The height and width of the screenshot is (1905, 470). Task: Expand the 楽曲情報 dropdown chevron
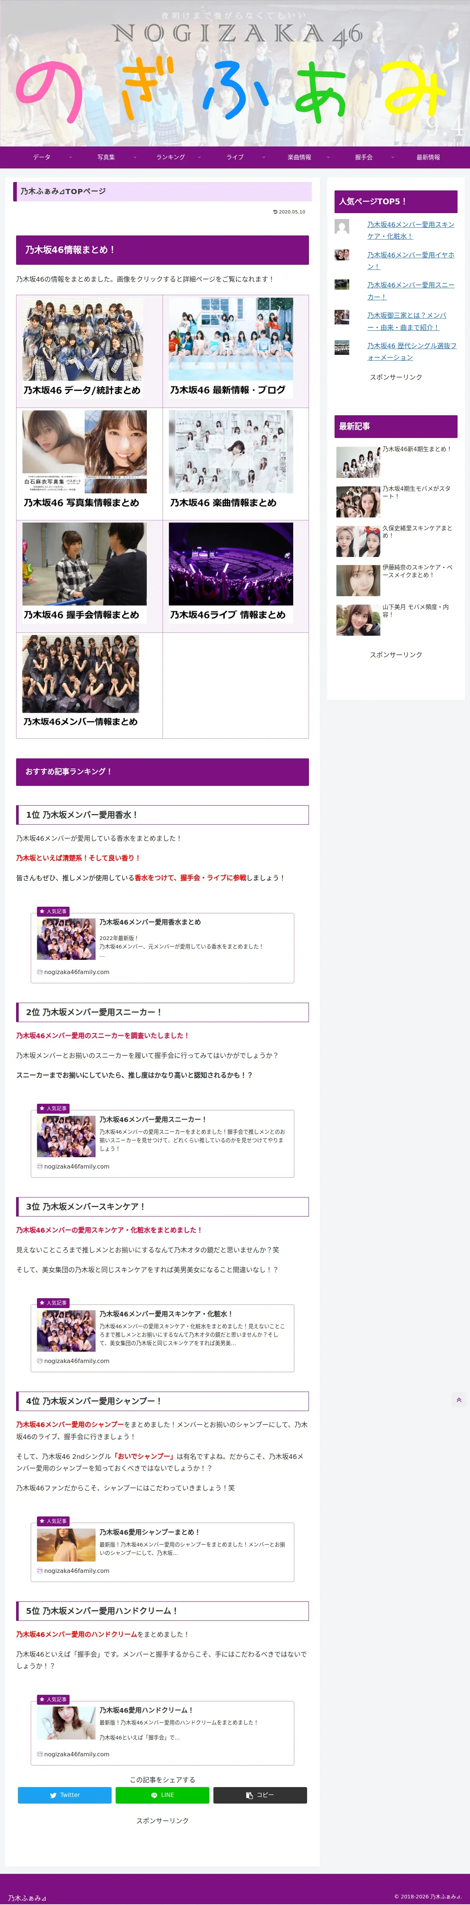point(328,157)
